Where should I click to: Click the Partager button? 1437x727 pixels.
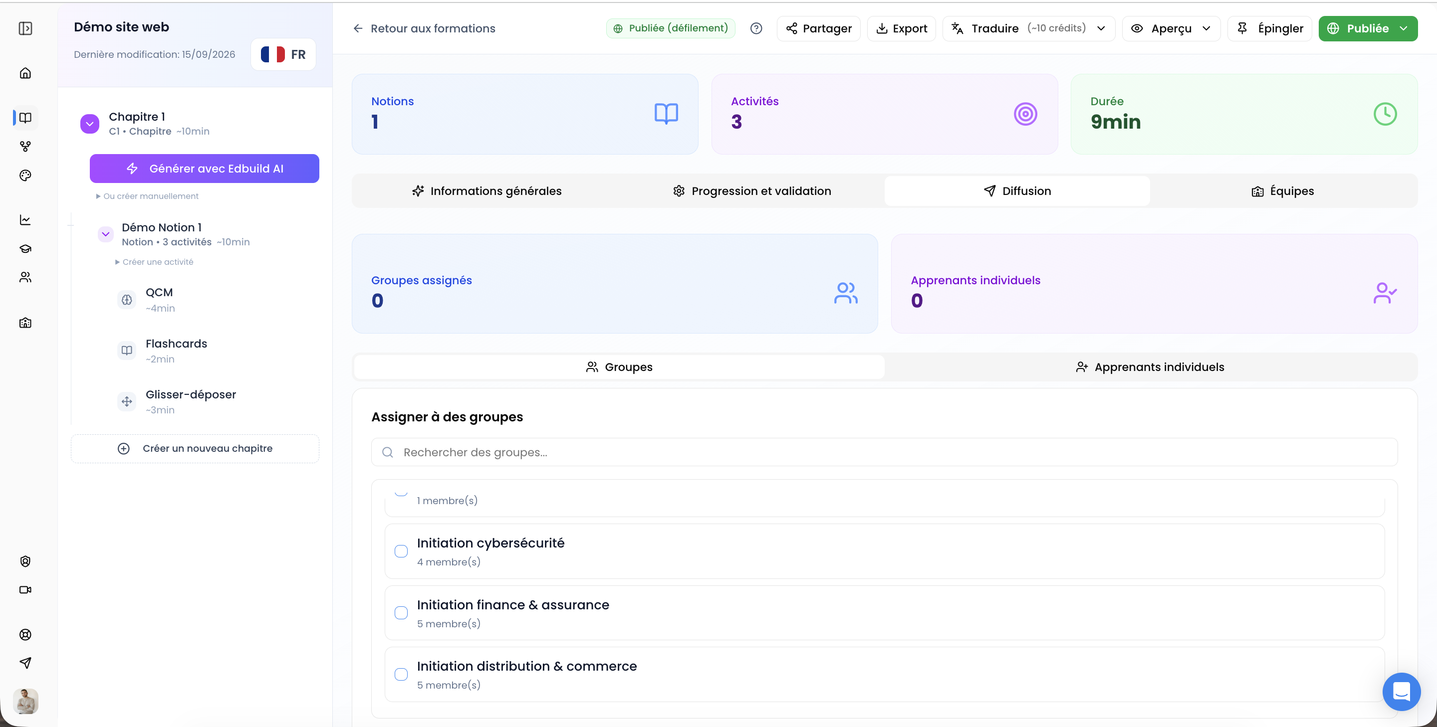pyautogui.click(x=818, y=28)
